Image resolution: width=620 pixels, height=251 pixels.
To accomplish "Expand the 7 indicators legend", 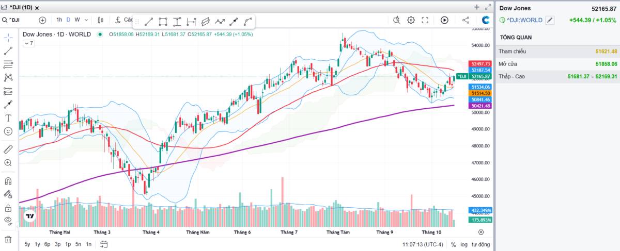I will [x=28, y=43].
